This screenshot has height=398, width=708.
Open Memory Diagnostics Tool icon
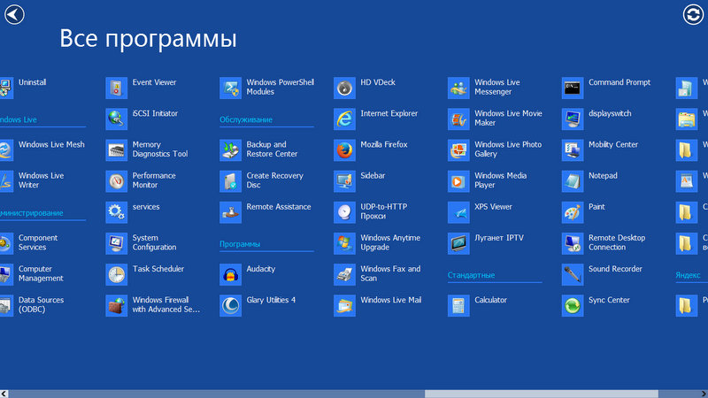click(x=117, y=150)
